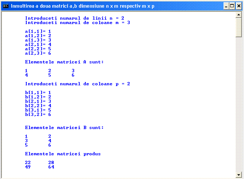Maximize the console window

pos(232,6)
